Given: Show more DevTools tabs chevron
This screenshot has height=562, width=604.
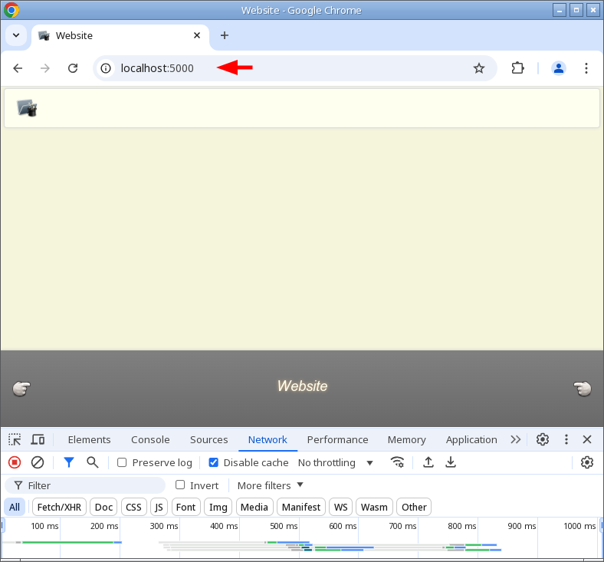Looking at the screenshot, I should [515, 439].
